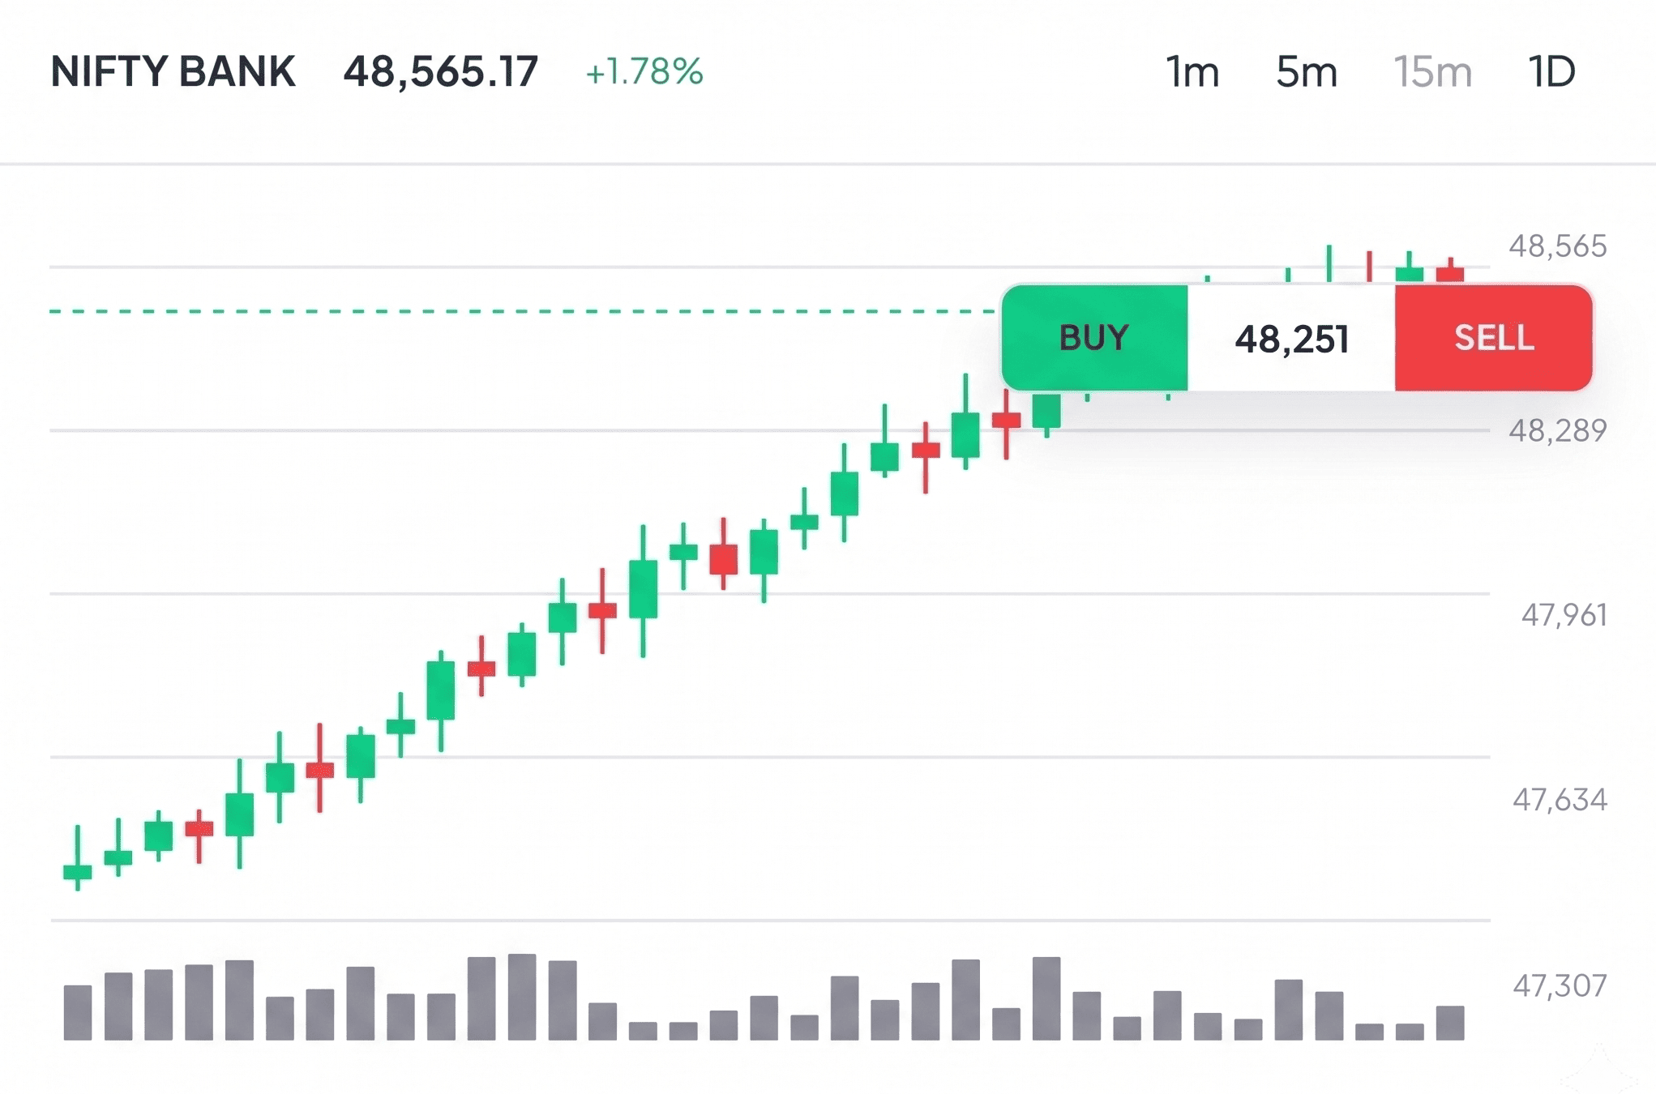Switch to the 1D timeframe
This screenshot has height=1094, width=1656.
(1551, 72)
